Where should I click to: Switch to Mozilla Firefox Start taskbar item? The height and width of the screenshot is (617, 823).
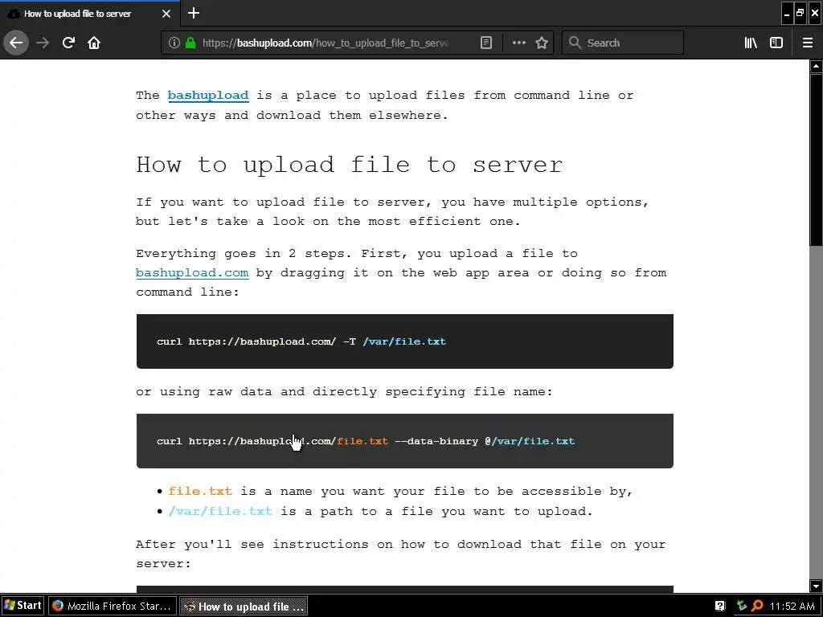point(113,606)
